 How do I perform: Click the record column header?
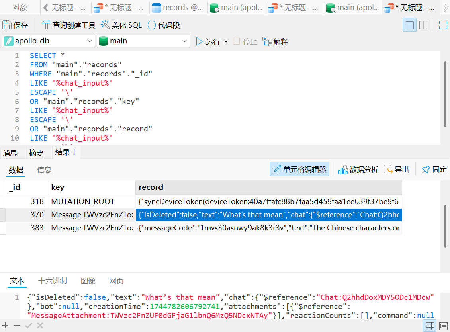tap(269, 187)
